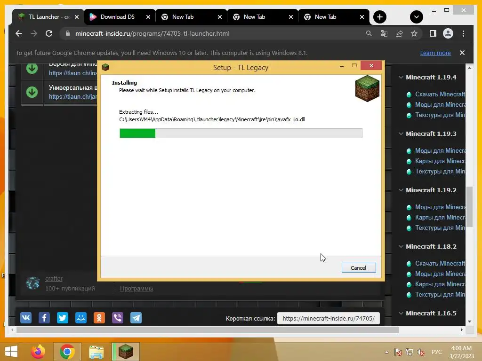
Task: Collapse the Minecraft 1.19.2 section
Action: 401,190
